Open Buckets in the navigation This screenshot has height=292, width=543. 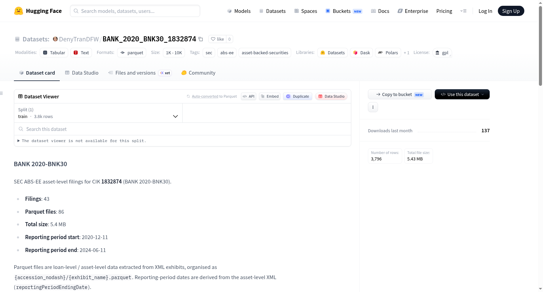(344, 11)
